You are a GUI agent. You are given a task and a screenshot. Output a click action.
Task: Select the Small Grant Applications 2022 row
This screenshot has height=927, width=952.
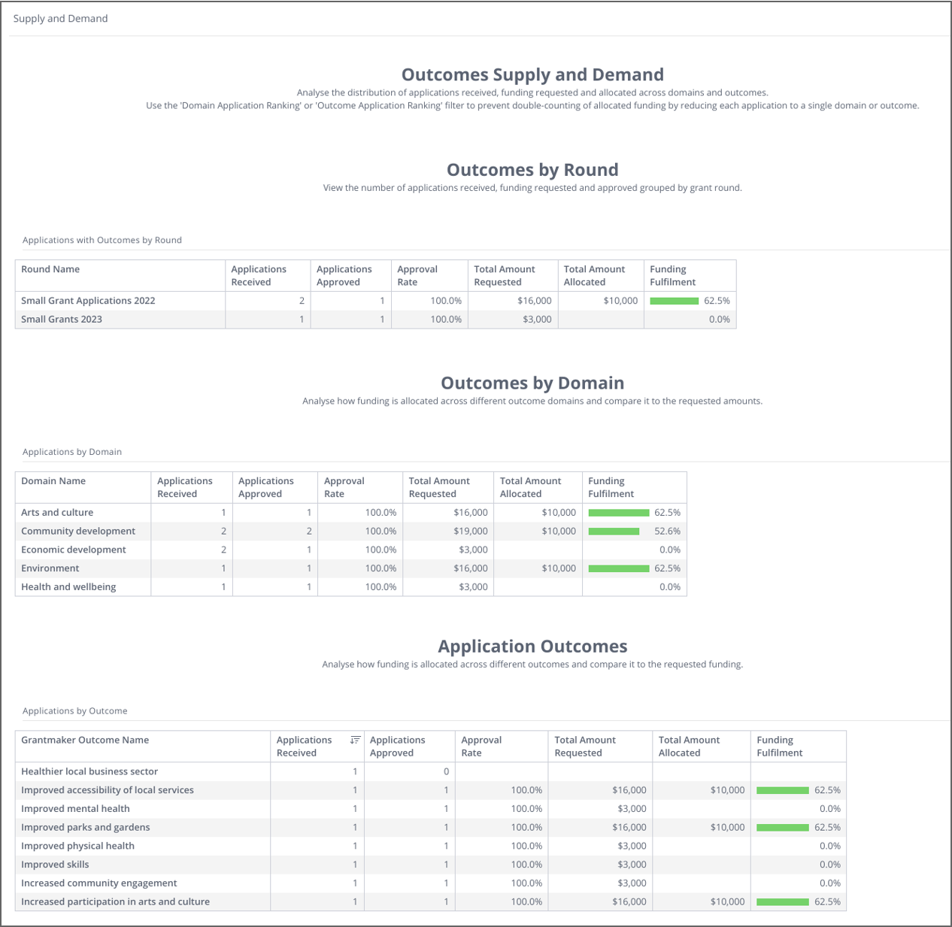point(88,301)
